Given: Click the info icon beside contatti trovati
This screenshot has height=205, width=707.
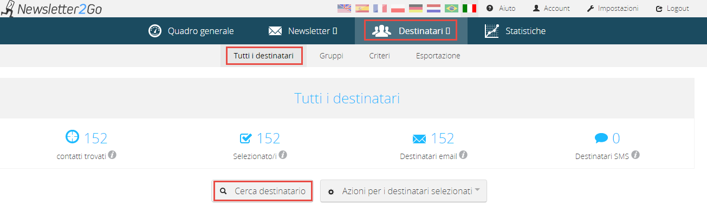Looking at the screenshot, I should coord(112,155).
